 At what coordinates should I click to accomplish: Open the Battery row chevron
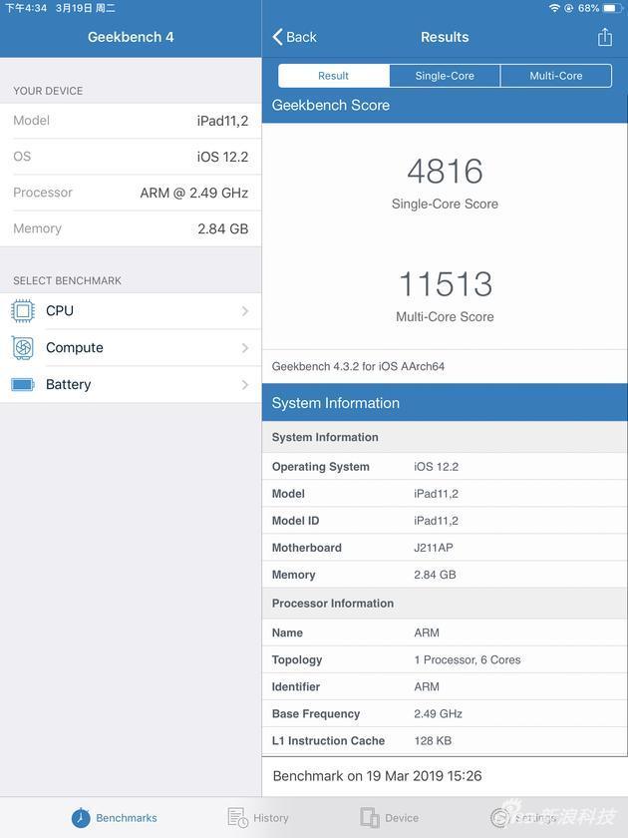(245, 385)
